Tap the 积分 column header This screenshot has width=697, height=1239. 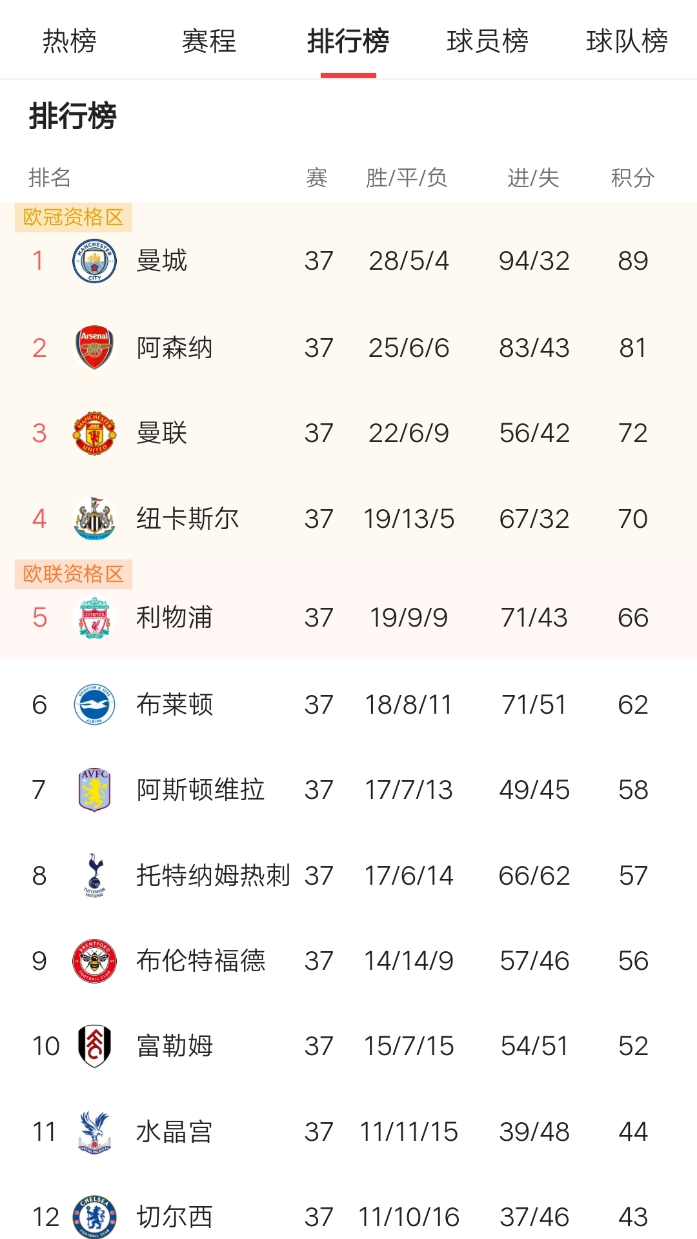[632, 177]
